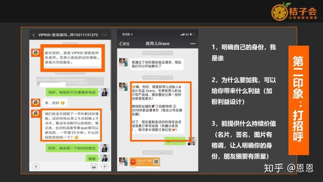Screen dimensions: 323x182
Task: Tap Grace avatar beside the red packet card
Action: tap(124, 162)
